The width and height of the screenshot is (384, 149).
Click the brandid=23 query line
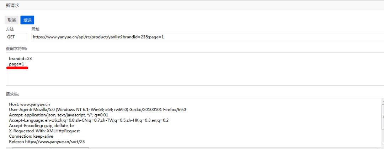click(x=18, y=58)
